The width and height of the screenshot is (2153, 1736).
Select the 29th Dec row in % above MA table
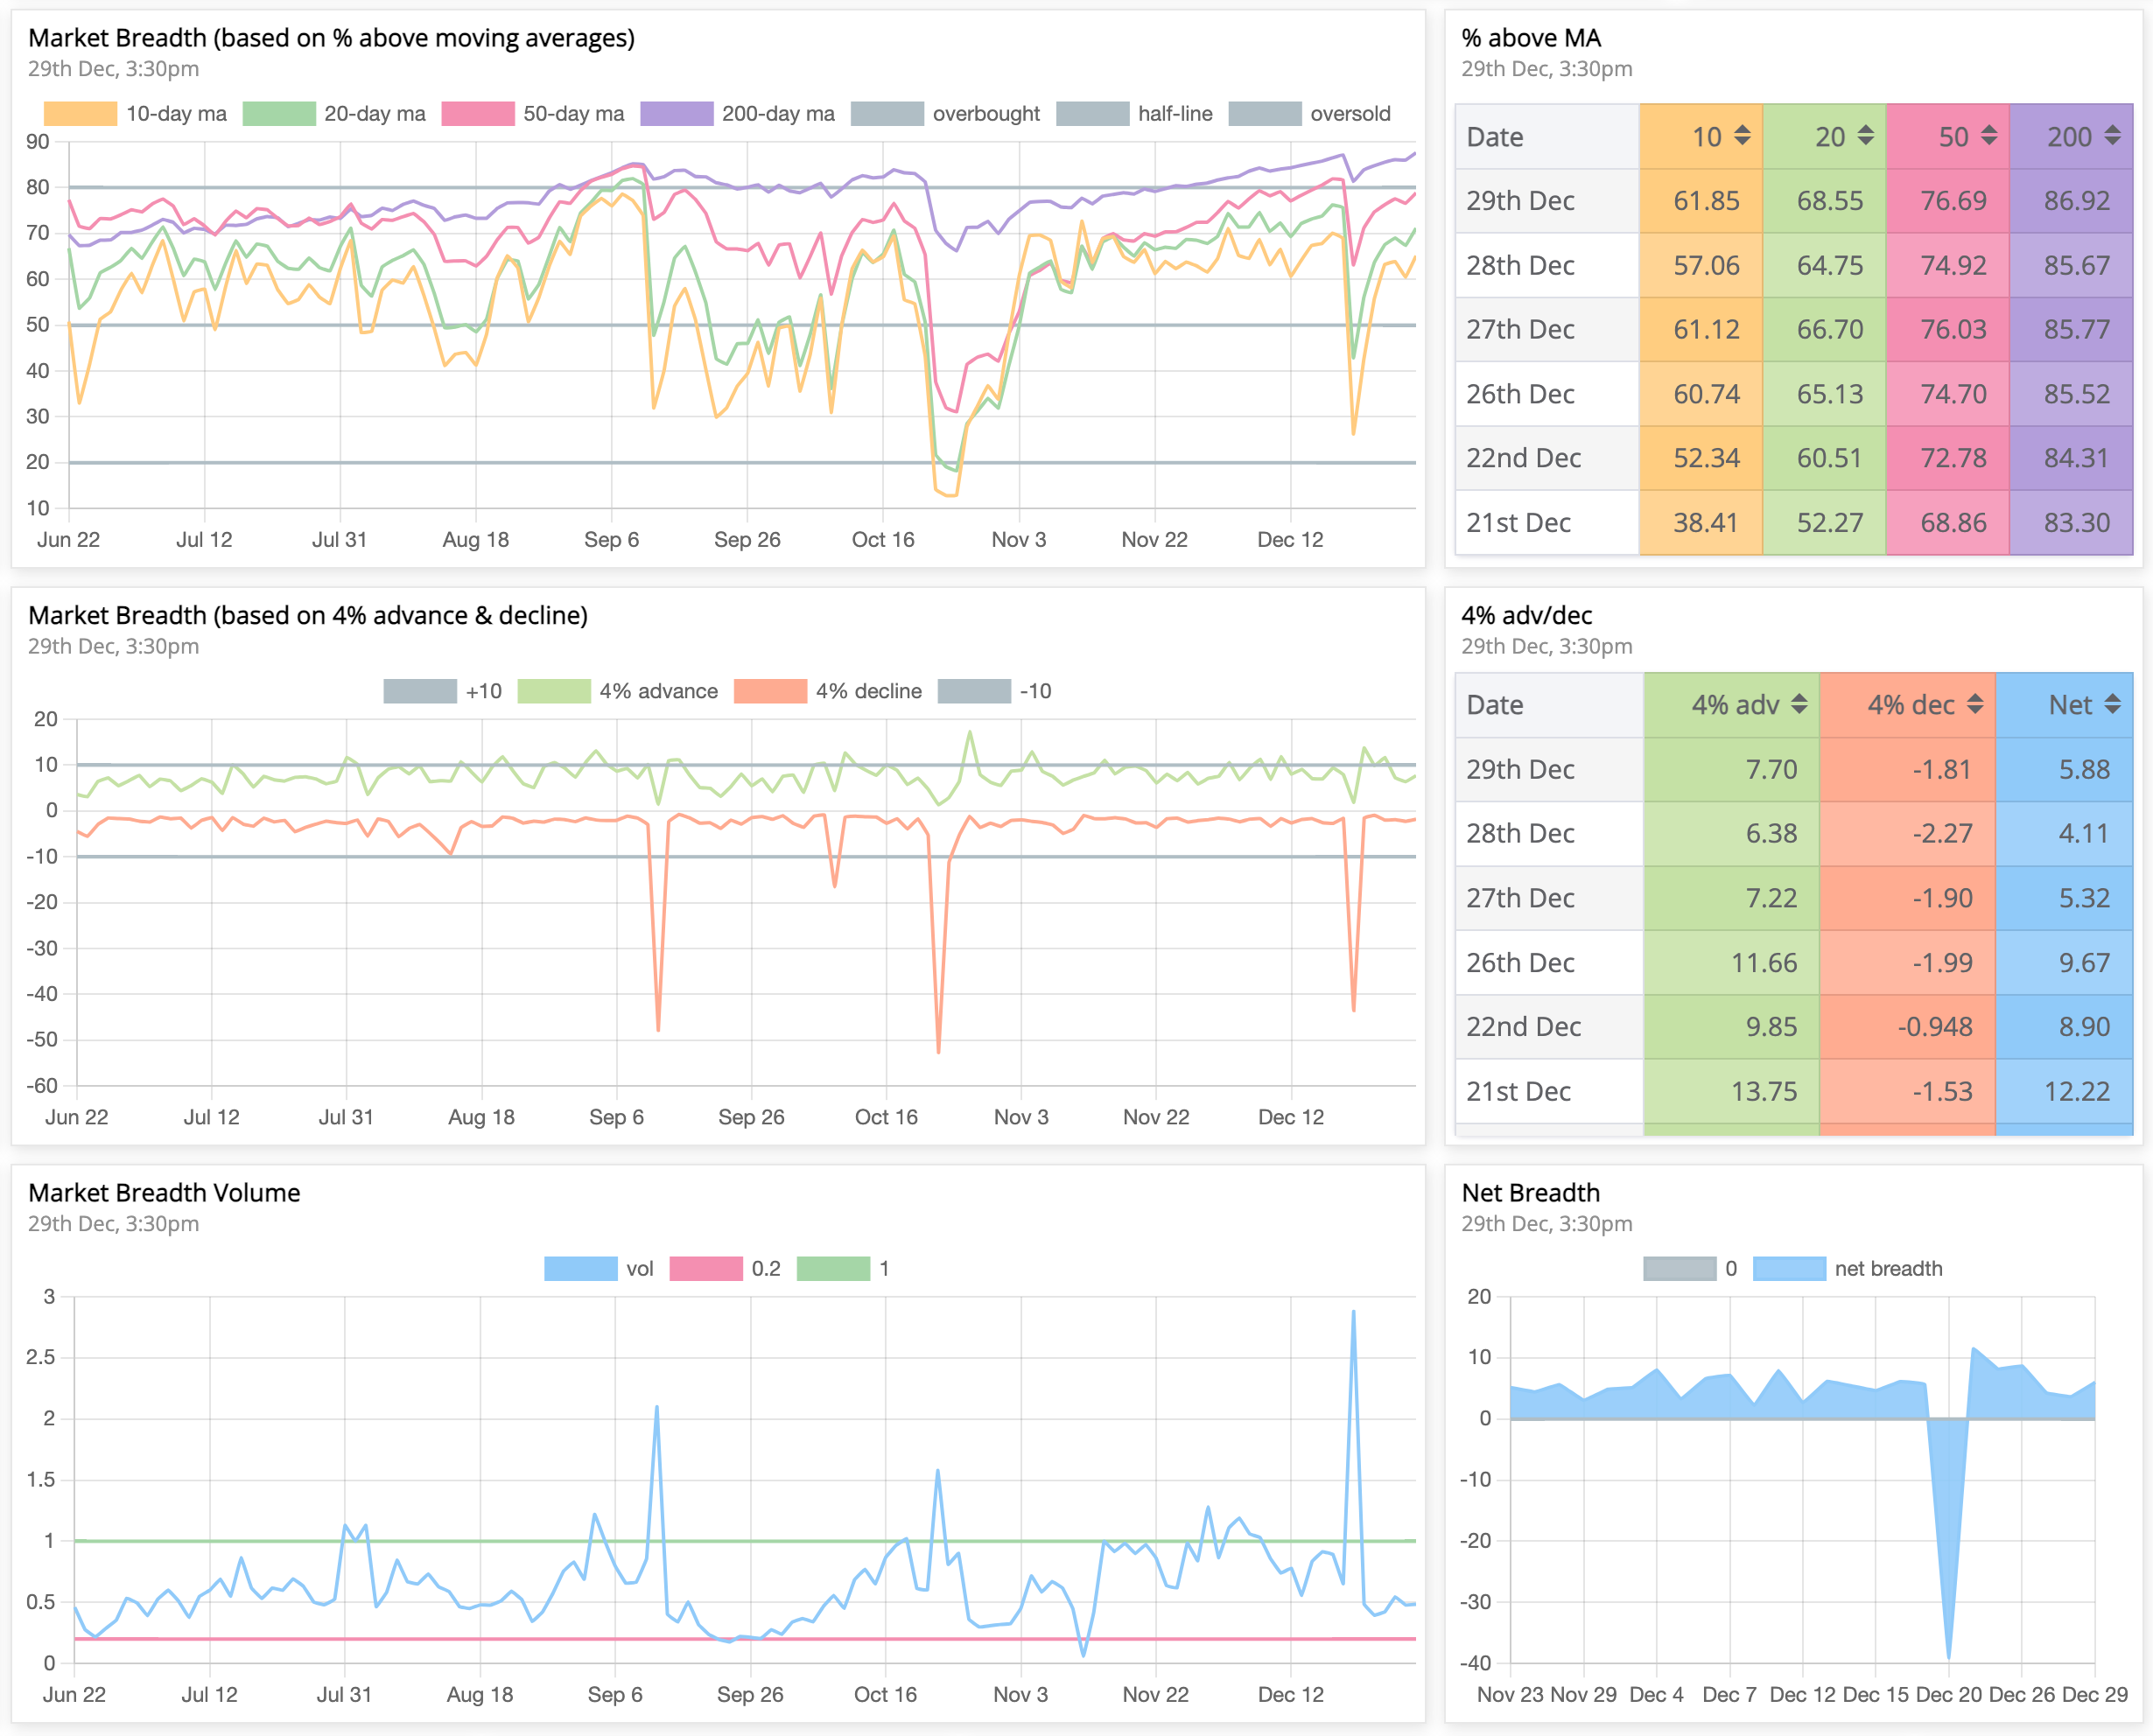1794,201
